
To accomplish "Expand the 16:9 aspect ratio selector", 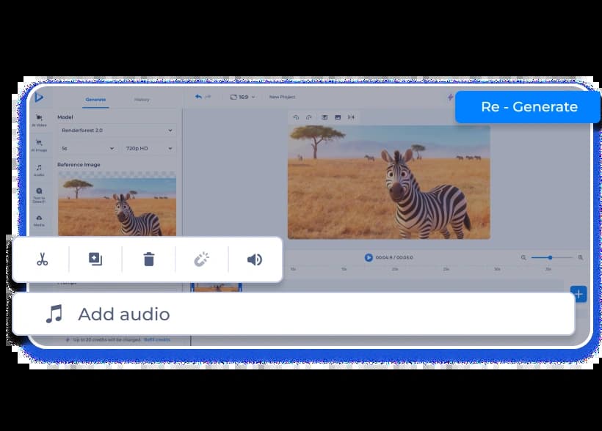I will (x=243, y=97).
